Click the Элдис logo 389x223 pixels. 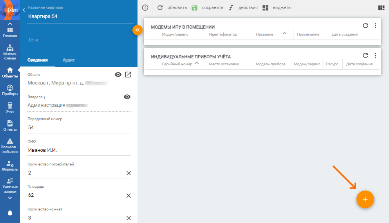click(10, 10)
